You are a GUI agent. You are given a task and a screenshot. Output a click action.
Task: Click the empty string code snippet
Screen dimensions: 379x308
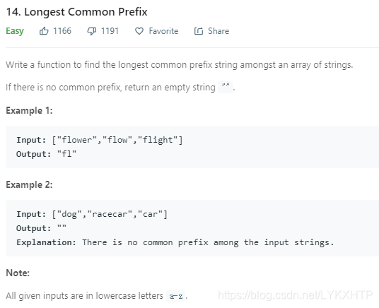tap(226, 87)
